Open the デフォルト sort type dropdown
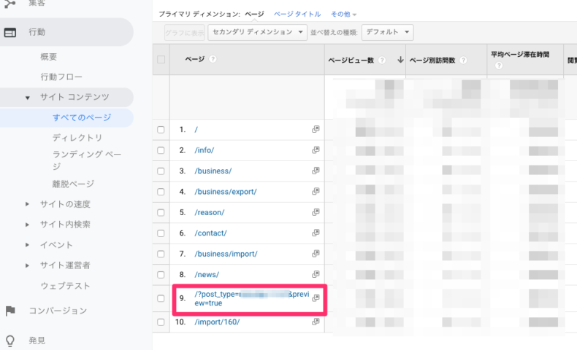This screenshot has width=577, height=350. click(388, 32)
